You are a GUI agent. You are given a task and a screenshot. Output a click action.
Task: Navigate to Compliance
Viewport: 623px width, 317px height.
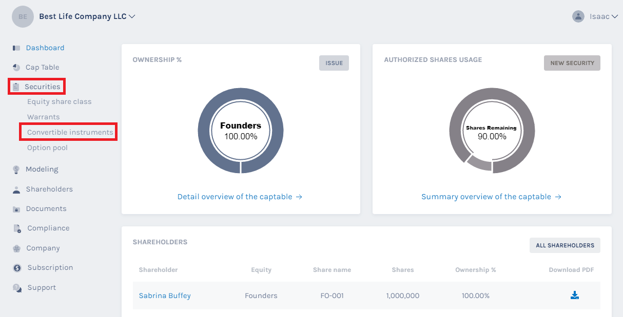[x=48, y=228]
